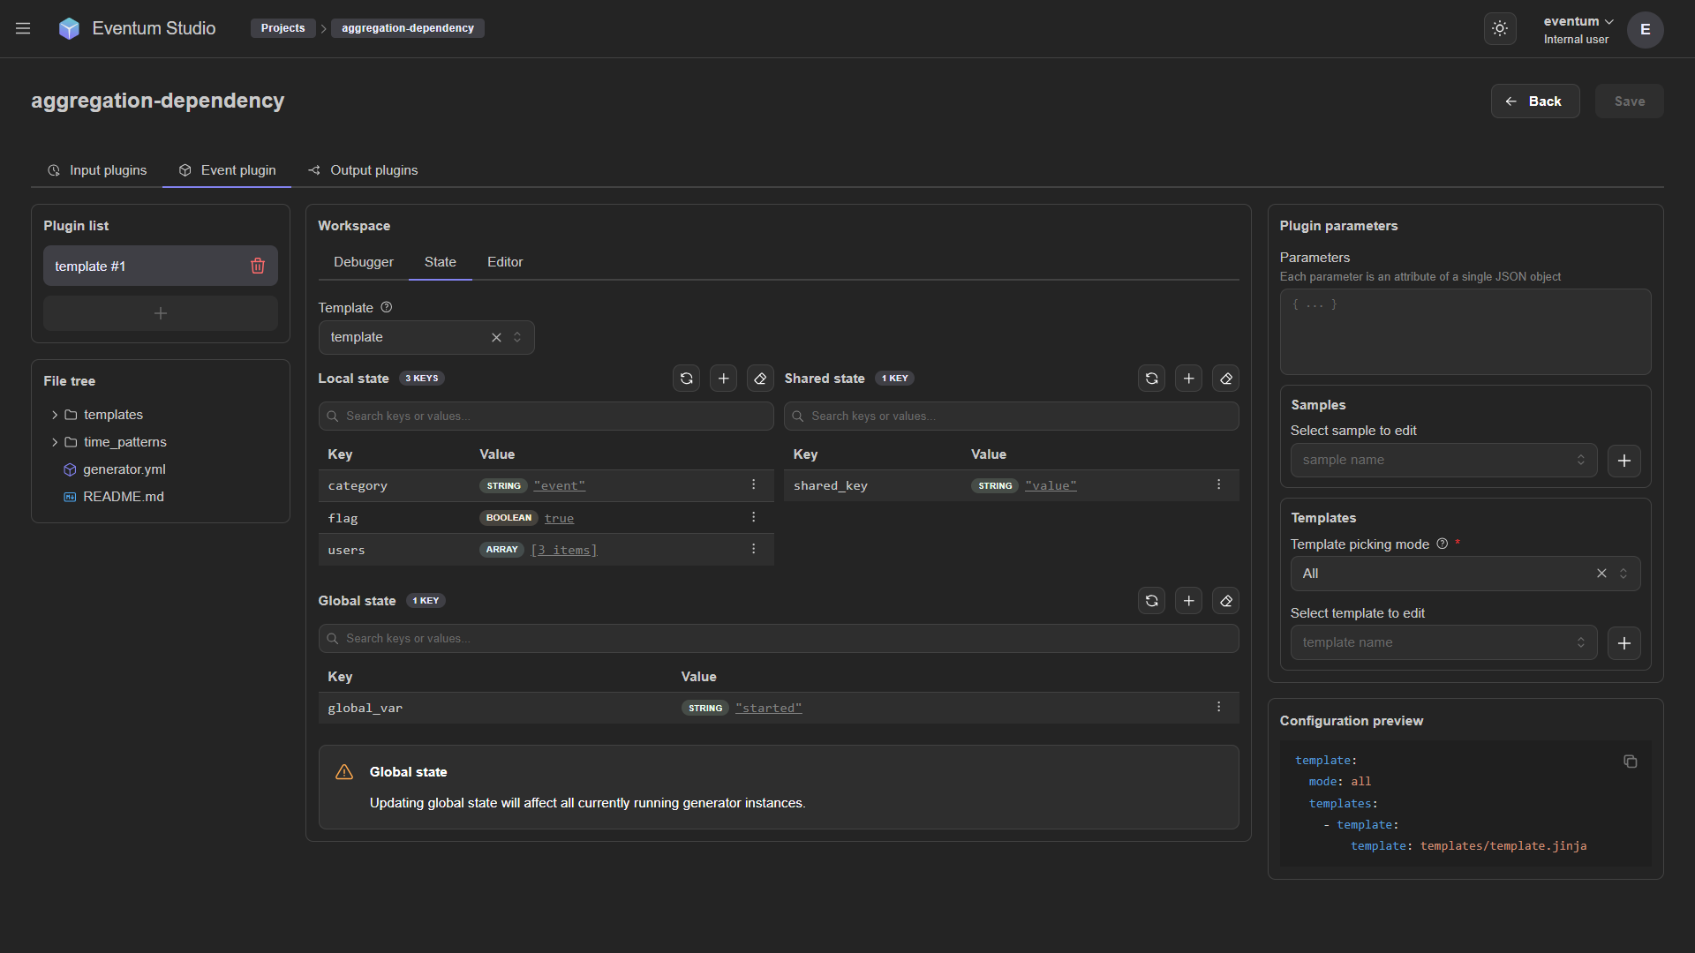Viewport: 1695px width, 953px height.
Task: Switch to Output plugins tab
Action: 363,170
